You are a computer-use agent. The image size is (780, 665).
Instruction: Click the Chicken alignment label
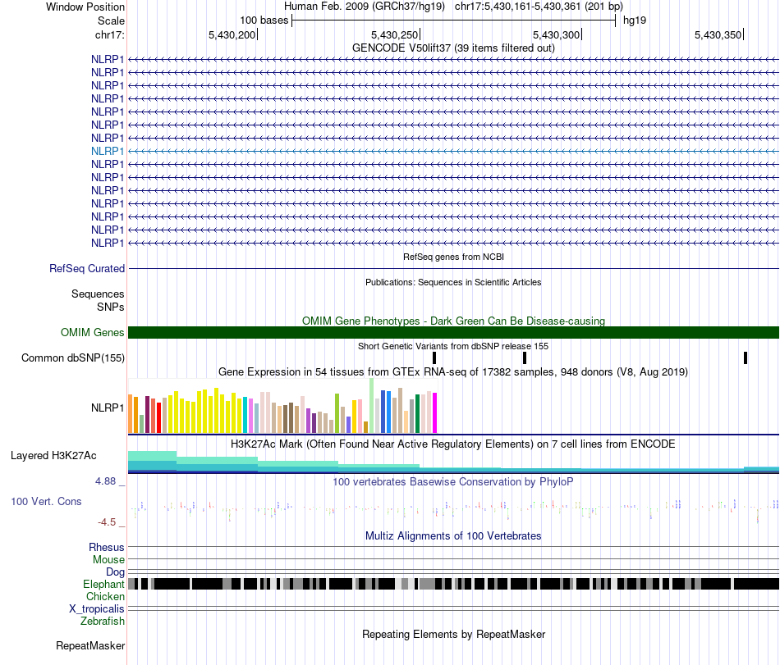[x=105, y=596]
